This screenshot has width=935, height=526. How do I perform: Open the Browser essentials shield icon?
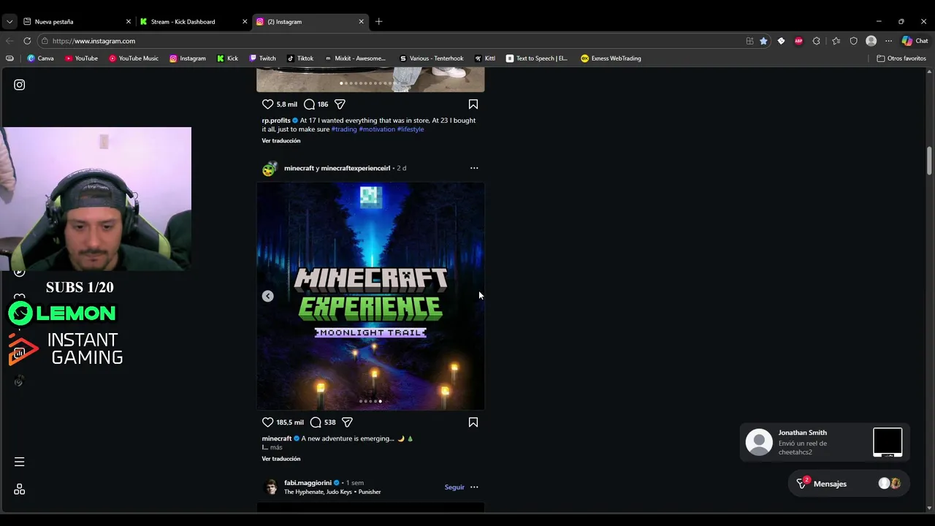pyautogui.click(x=853, y=41)
